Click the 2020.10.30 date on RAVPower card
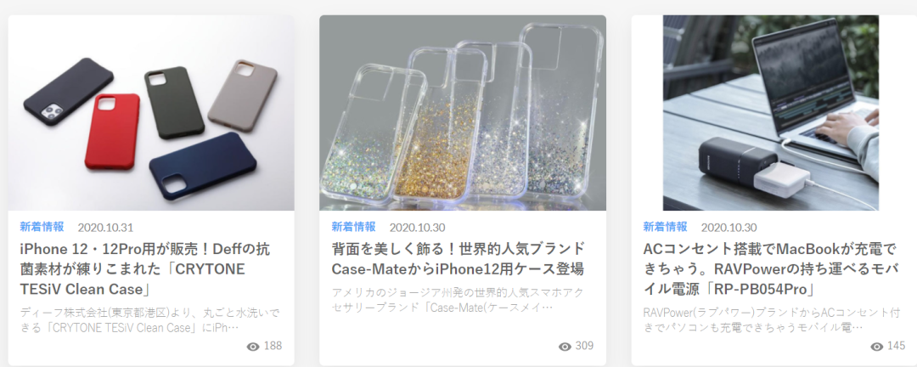Viewport: 917px width, 367px height. tap(729, 228)
